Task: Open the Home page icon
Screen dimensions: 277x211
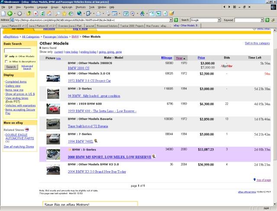Action: 49,13
